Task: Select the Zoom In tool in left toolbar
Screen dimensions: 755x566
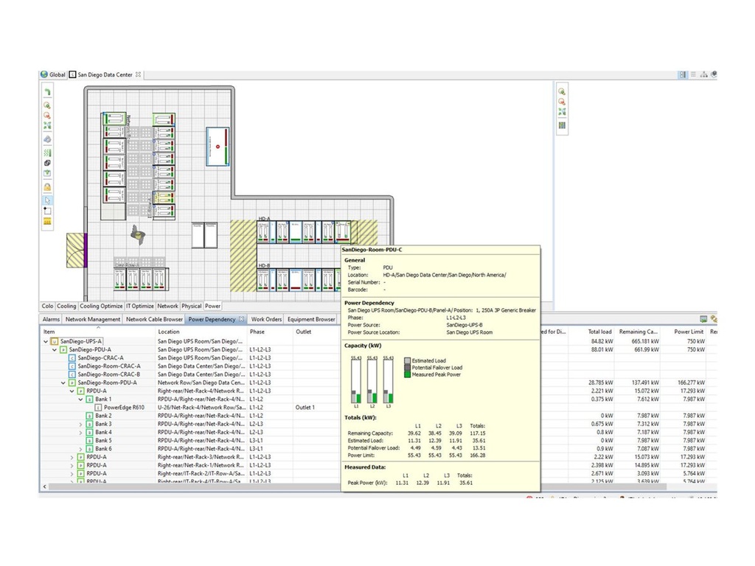Action: (x=46, y=105)
